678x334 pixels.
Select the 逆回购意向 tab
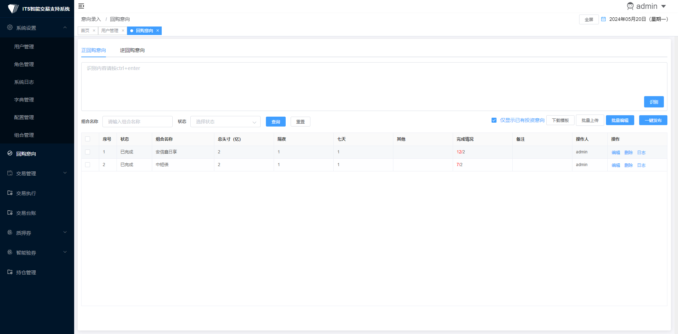coord(132,50)
